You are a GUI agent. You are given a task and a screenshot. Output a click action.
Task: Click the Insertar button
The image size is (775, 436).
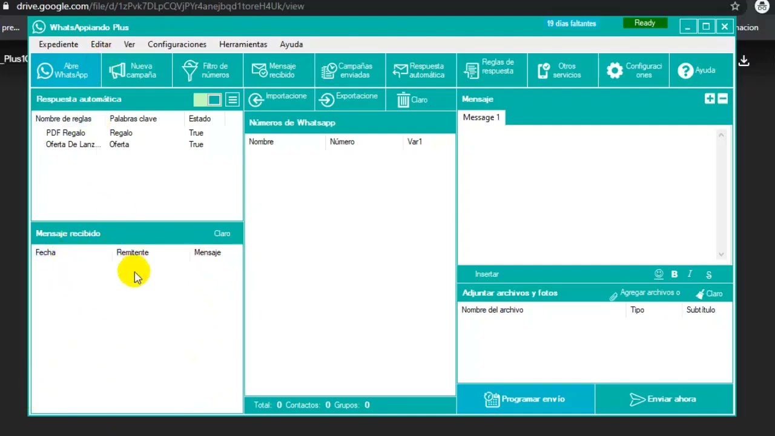point(487,274)
